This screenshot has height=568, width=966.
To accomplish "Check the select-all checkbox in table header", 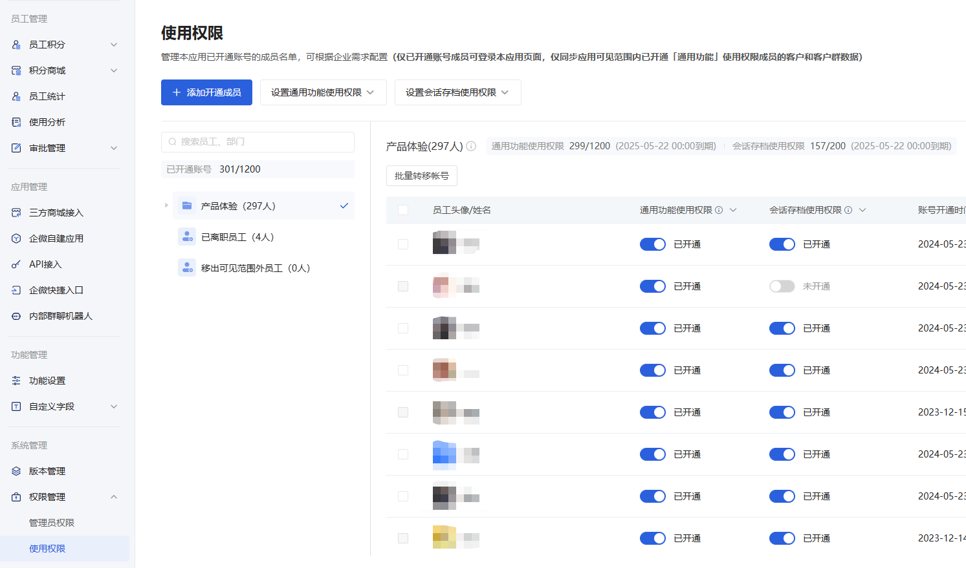I will coord(403,210).
